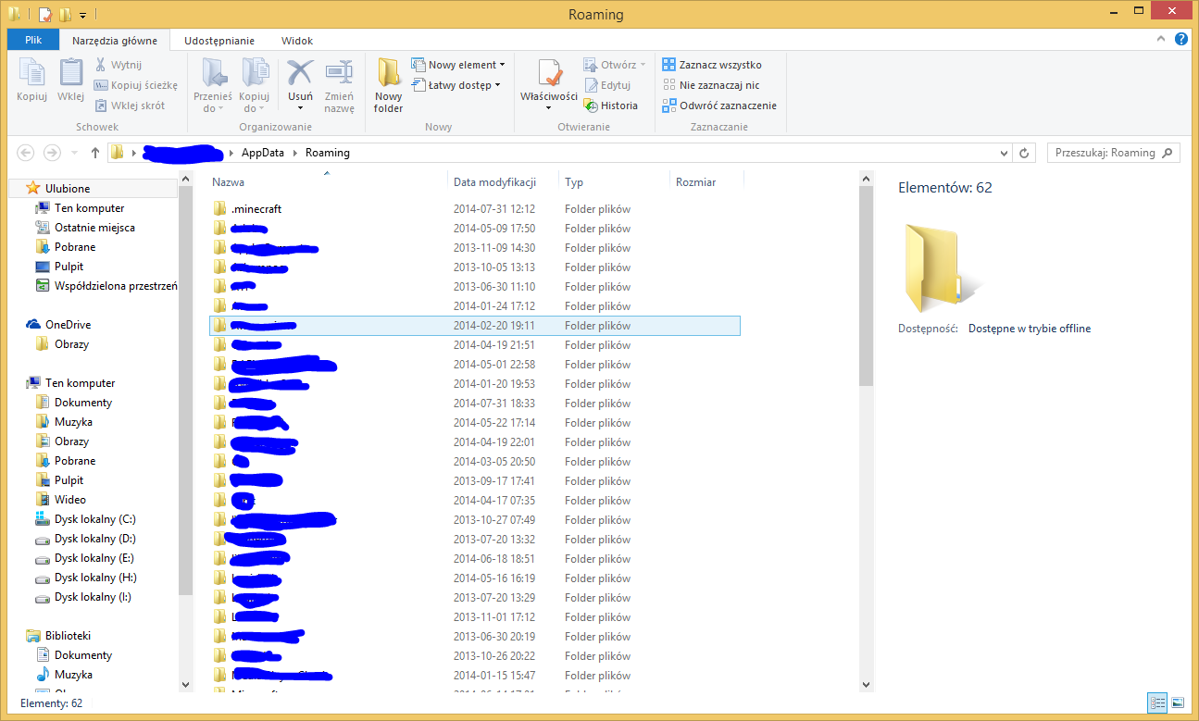The image size is (1199, 721).
Task: Click Zaznacz wszystko
Action: (712, 65)
